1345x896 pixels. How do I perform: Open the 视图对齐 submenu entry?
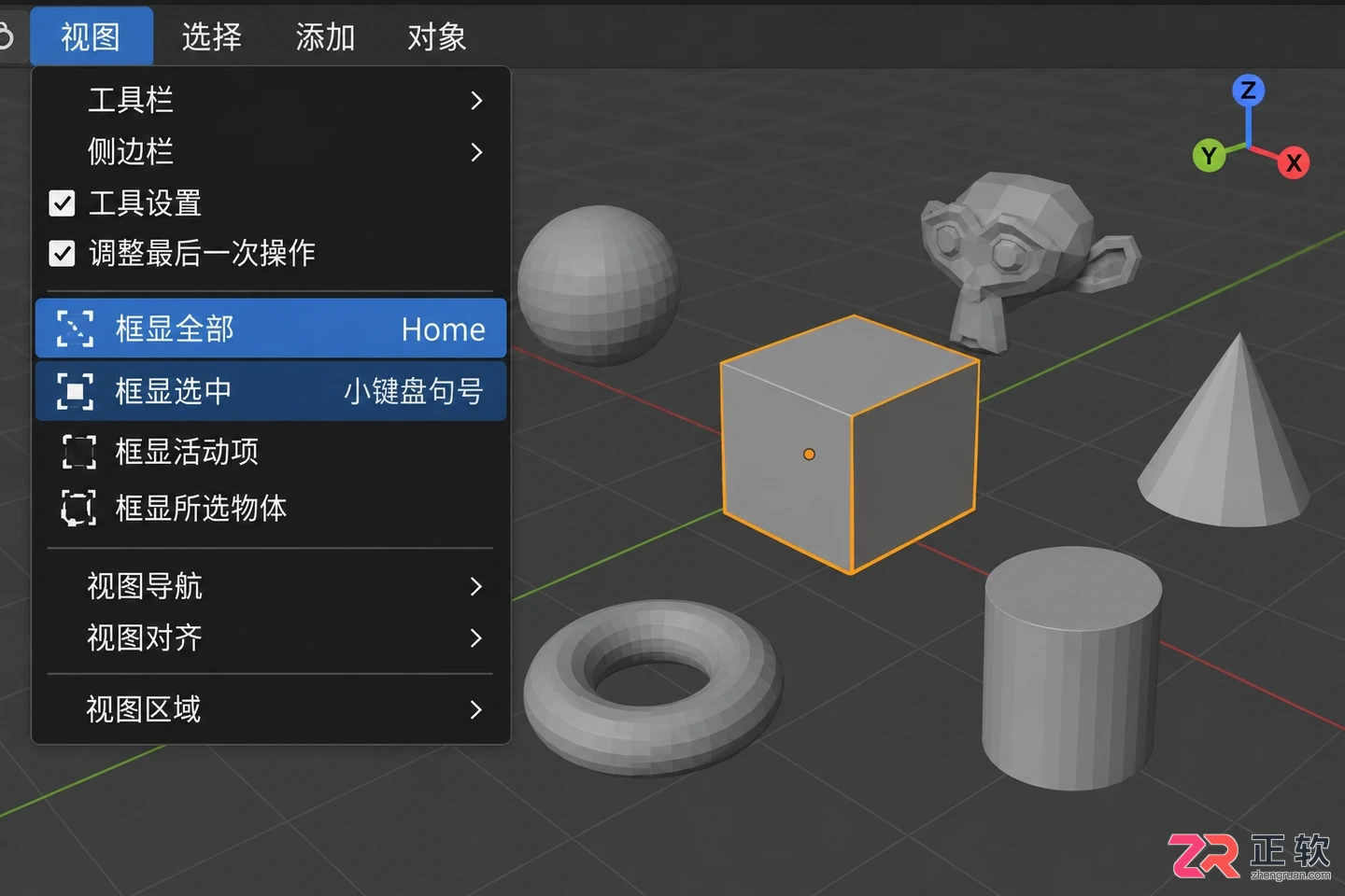point(271,637)
